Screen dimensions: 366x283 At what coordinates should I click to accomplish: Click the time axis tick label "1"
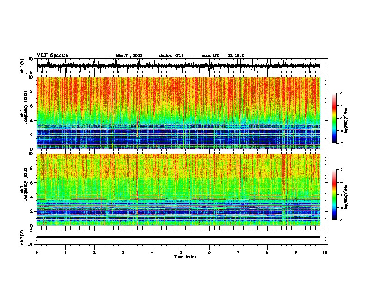[66, 252]
